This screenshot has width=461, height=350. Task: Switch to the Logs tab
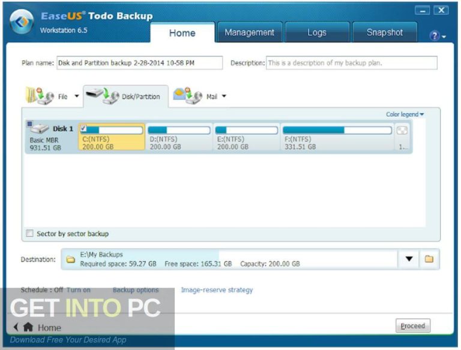click(317, 32)
